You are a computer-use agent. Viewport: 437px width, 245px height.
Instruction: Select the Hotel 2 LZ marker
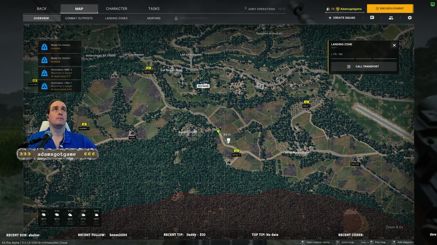pos(236,153)
